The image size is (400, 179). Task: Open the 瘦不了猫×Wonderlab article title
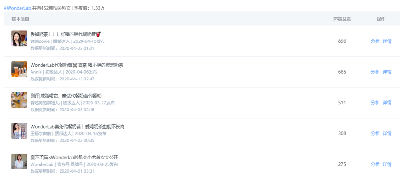(74, 157)
